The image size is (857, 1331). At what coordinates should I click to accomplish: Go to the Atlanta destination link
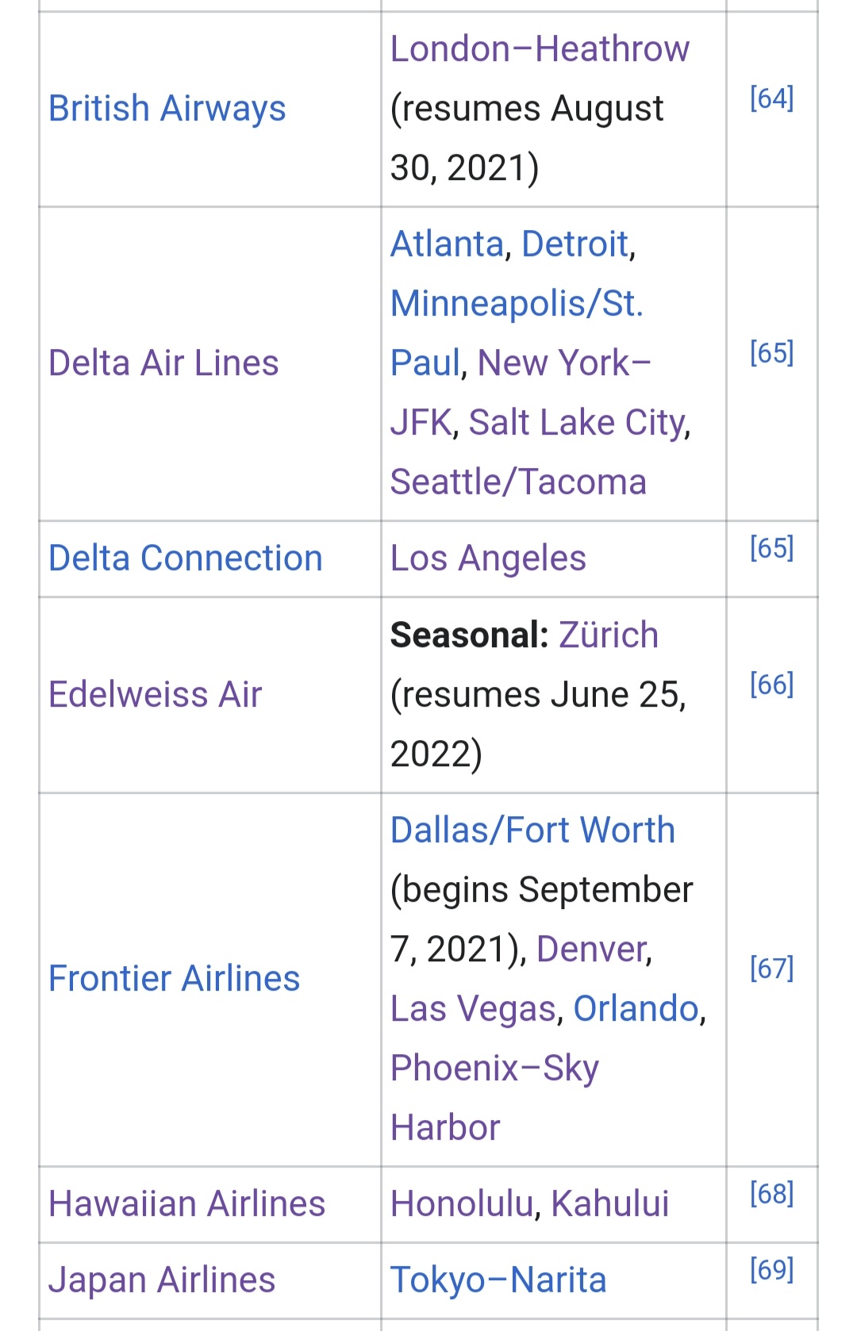[x=448, y=244]
